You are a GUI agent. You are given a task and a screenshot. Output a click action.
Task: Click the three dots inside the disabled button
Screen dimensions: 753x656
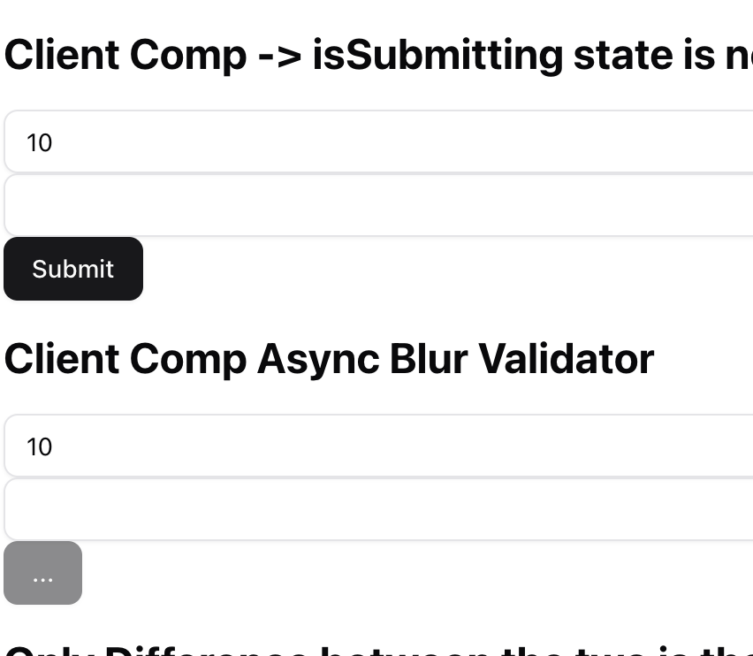(x=42, y=580)
